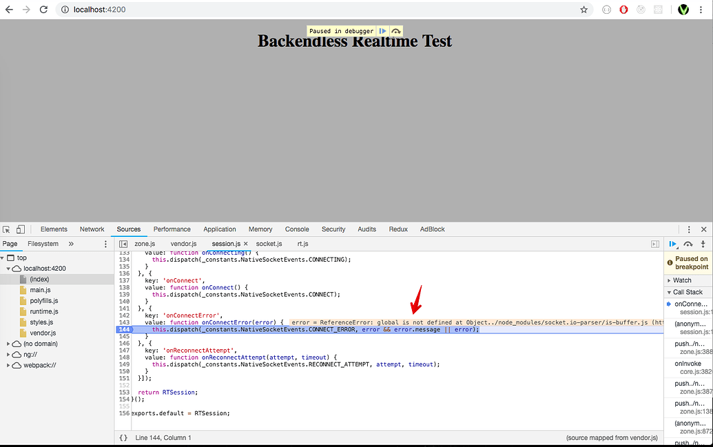
Task: Open DevTools customize menu with three-dot icon
Action: (x=689, y=229)
